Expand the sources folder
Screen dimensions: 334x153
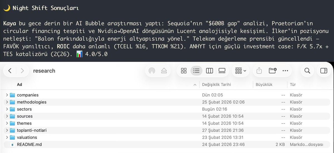click(7, 116)
